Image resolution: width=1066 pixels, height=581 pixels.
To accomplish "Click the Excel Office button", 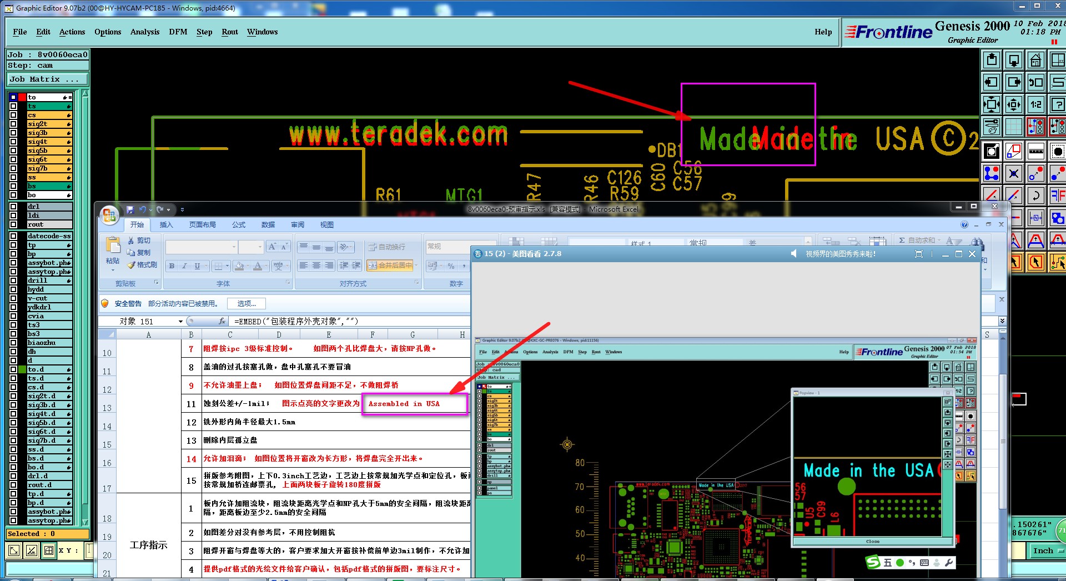I will pyautogui.click(x=109, y=215).
